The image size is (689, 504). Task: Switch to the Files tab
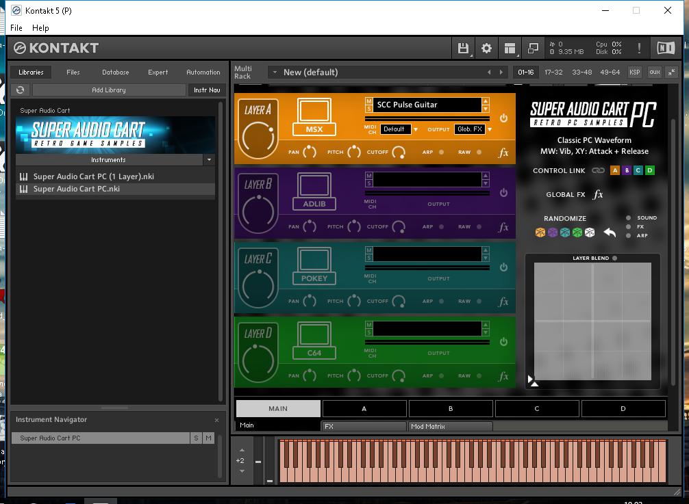coord(73,72)
